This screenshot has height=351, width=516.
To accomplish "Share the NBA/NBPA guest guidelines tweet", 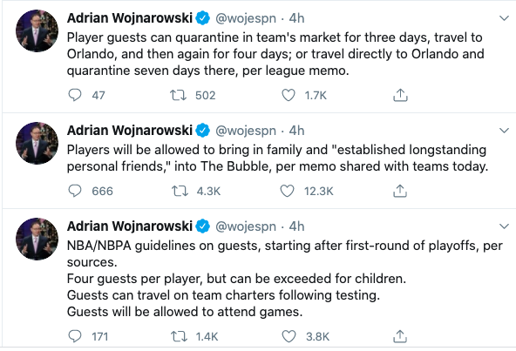I will coord(400,336).
